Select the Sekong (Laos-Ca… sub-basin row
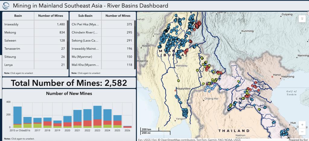Viewport: 309px width, 141px height. tap(102, 40)
